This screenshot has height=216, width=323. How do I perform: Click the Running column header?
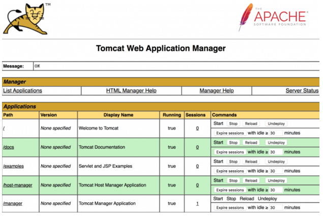pos(172,115)
